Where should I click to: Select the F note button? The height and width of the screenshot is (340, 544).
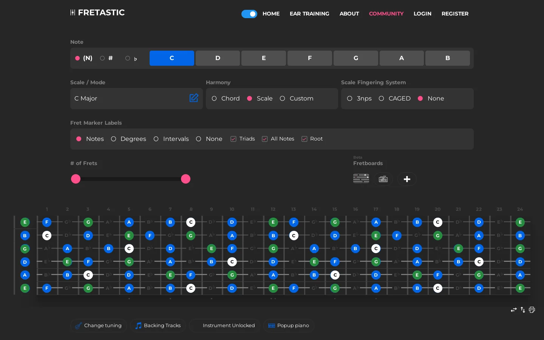(x=310, y=58)
